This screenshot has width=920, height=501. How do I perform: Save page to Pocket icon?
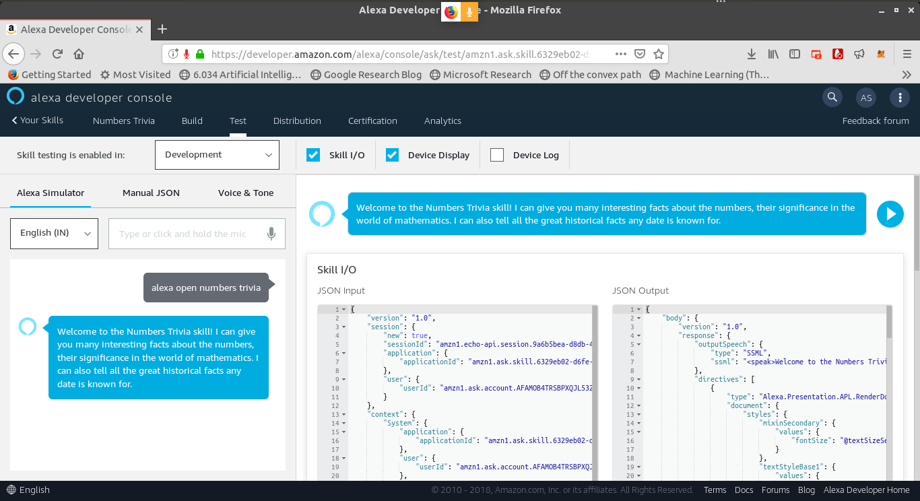coord(640,54)
